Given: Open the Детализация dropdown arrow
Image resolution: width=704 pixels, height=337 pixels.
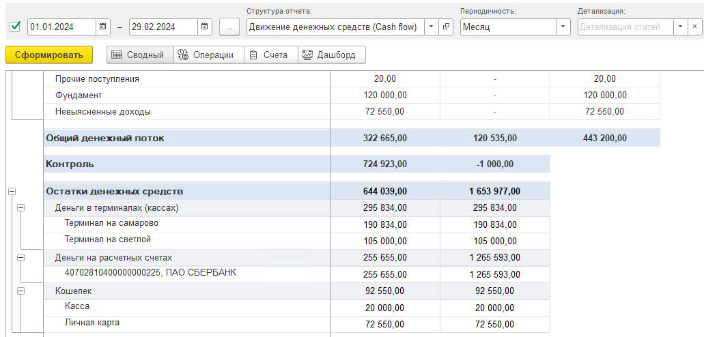Looking at the screenshot, I should (x=681, y=27).
